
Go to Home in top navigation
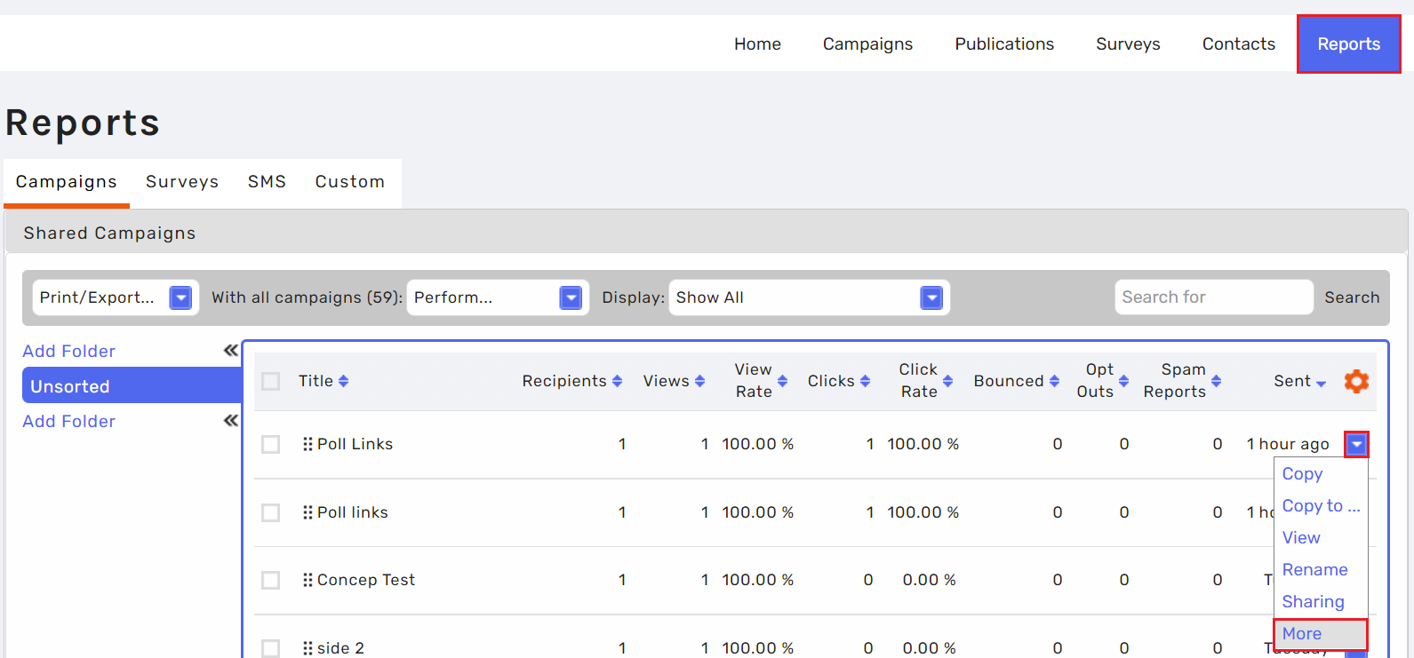point(757,44)
